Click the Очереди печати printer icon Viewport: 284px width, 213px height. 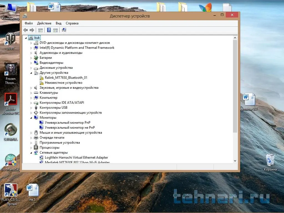[36, 138]
